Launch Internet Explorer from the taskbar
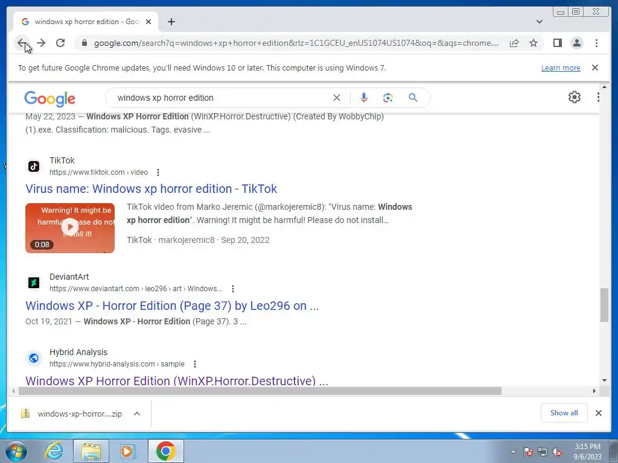The width and height of the screenshot is (618, 463). tap(54, 451)
